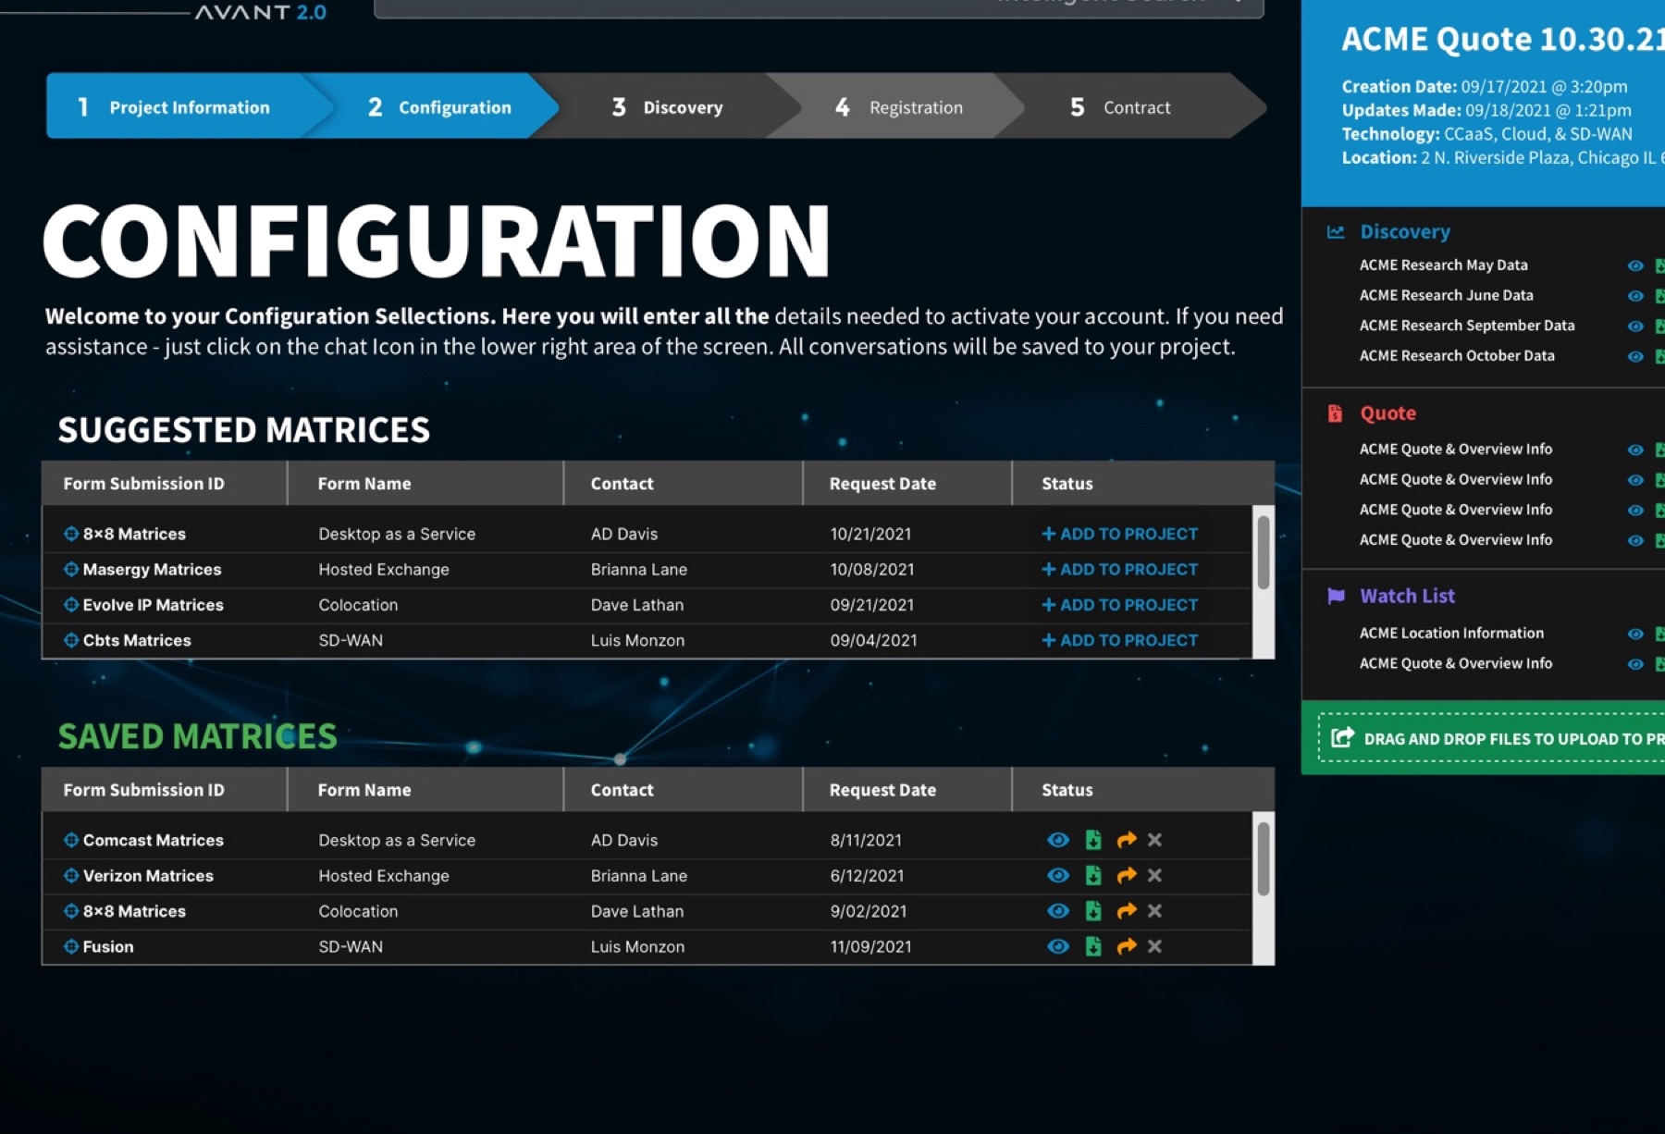Image resolution: width=1665 pixels, height=1134 pixels.
Task: Remove the Comcast Matrices saved row
Action: (x=1154, y=840)
